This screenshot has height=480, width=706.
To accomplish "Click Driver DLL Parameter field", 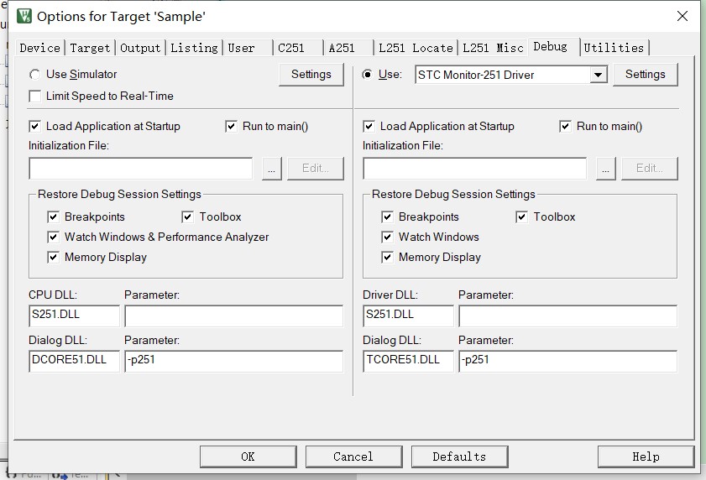I will 567,316.
